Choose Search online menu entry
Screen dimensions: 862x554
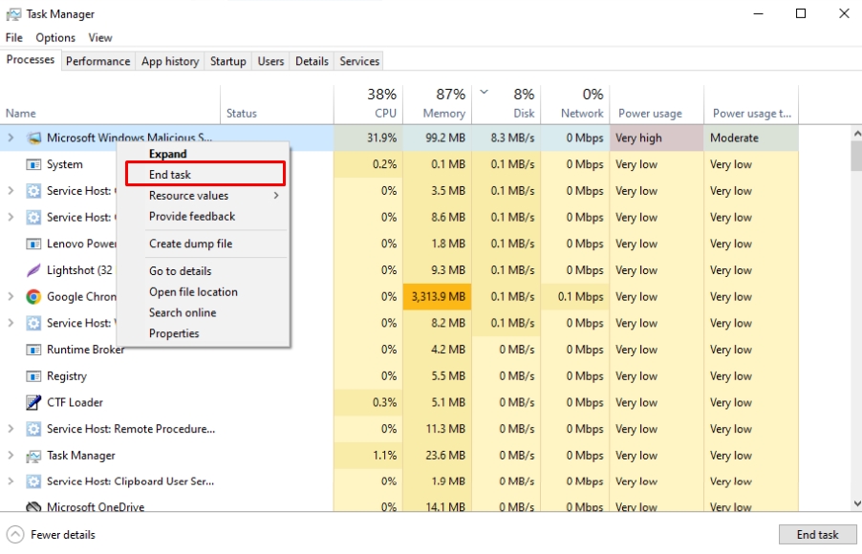204,312
